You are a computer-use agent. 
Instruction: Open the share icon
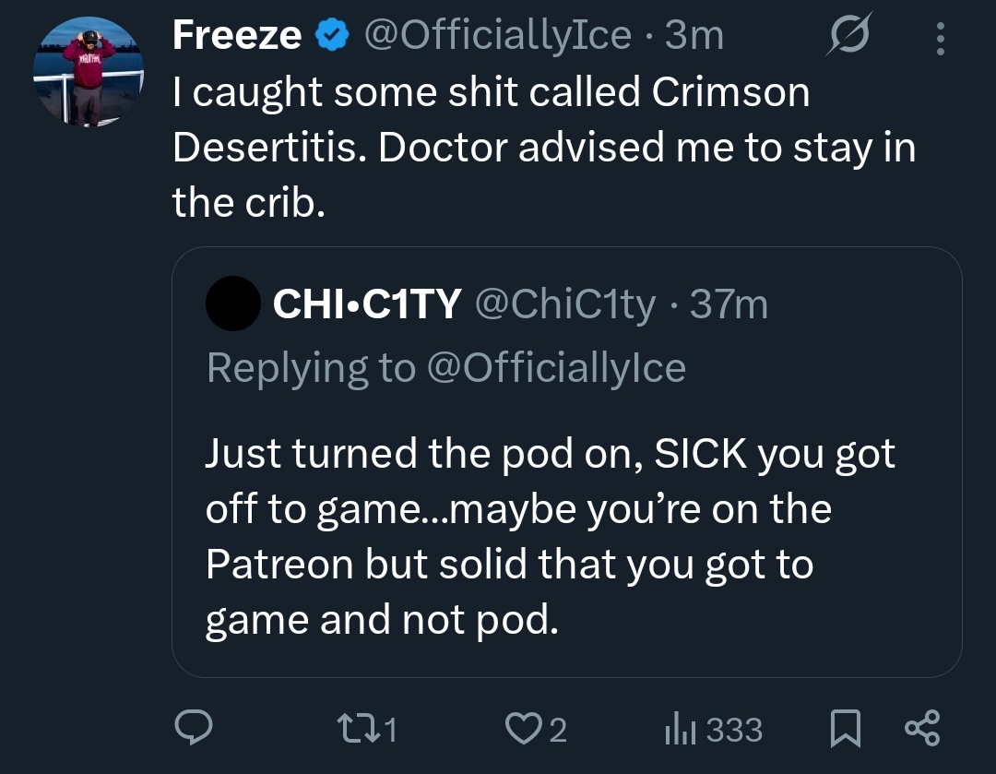[x=922, y=728]
